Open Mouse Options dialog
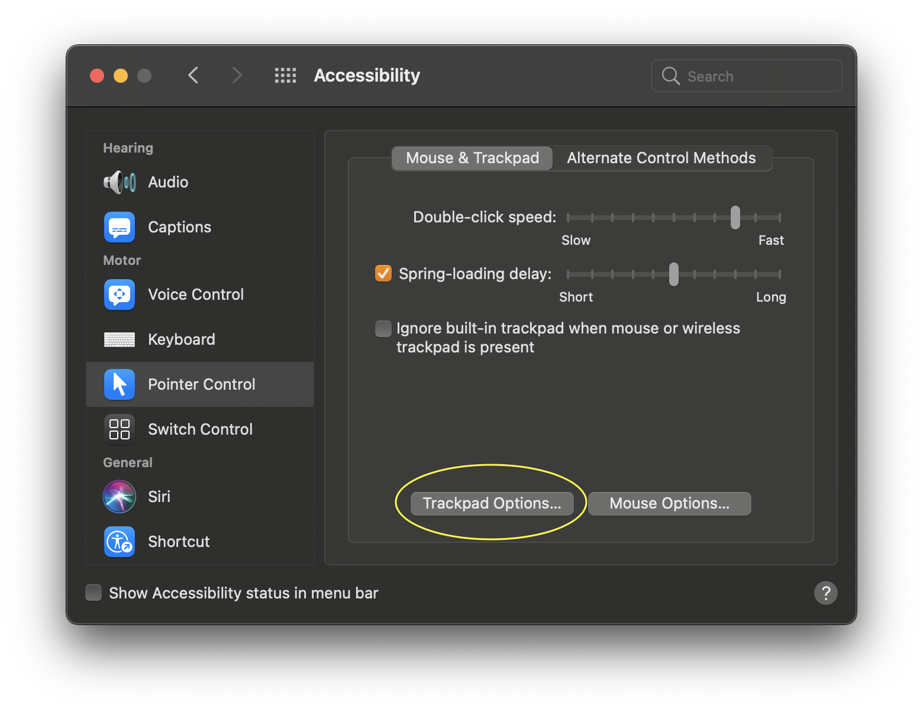 coord(669,503)
